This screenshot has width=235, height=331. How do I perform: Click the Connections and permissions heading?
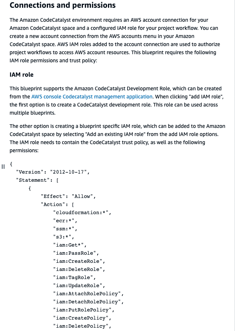[x=62, y=6]
